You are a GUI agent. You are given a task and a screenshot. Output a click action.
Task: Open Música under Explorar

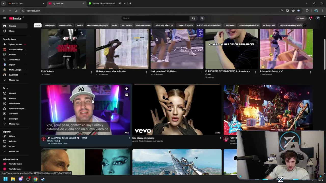(x=14, y=136)
